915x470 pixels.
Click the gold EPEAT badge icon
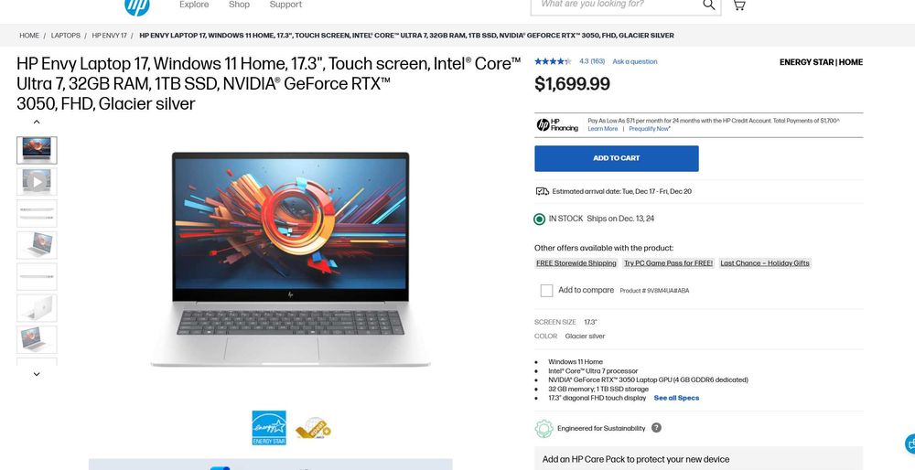(313, 429)
